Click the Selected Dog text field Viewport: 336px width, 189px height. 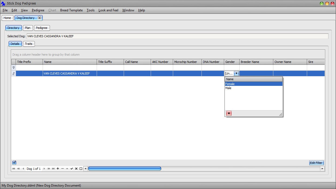click(x=177, y=36)
